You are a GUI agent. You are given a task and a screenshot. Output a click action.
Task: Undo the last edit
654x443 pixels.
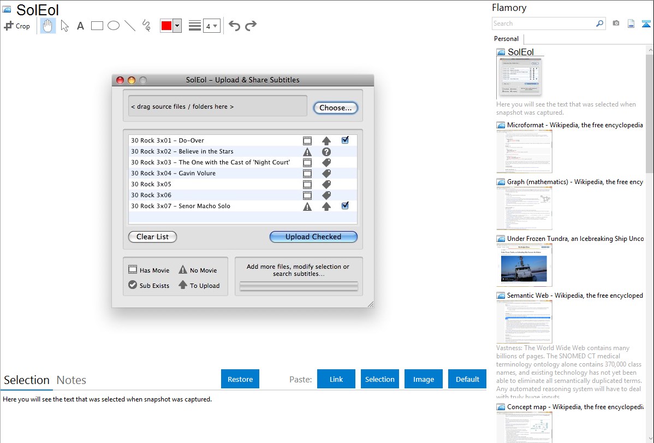[234, 26]
